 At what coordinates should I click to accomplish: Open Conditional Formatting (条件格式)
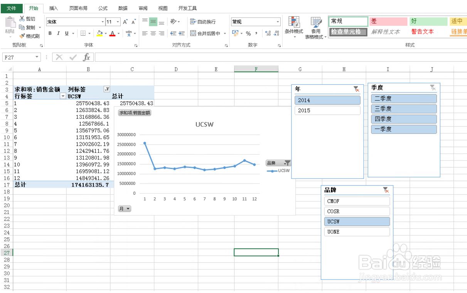point(294,27)
